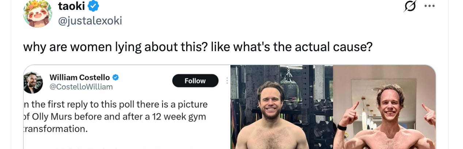
Task: Visit the @CostelloWilliam handle
Action: point(81,87)
